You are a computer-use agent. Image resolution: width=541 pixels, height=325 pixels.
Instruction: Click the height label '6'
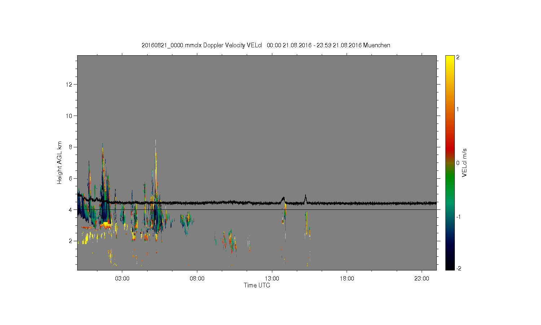71,178
